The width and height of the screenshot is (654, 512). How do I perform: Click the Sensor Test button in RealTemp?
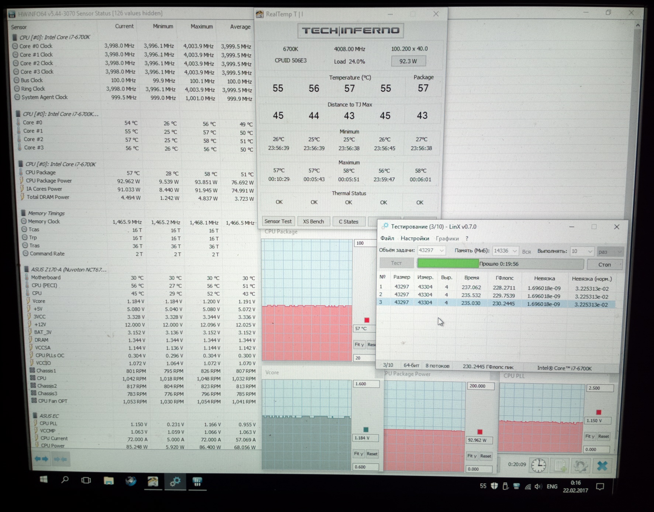278,221
